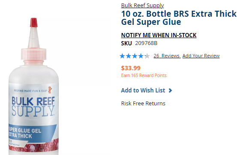This screenshot has width=237, height=155.
Task: Click the half-filled fifth rating star
Action: pos(147,56)
